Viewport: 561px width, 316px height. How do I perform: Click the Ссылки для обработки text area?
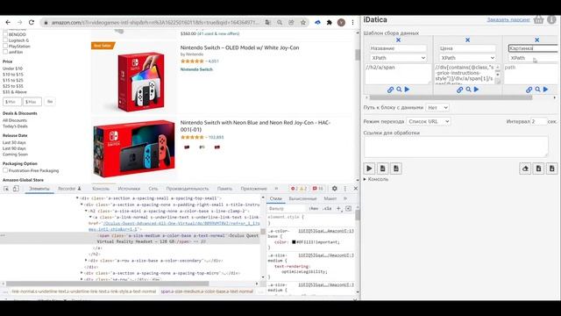pyautogui.click(x=456, y=147)
